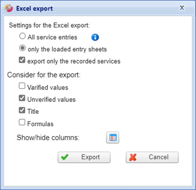Screen dimensions: 196x190
Task: Click the Unverified values label text
Action: tap(51, 100)
